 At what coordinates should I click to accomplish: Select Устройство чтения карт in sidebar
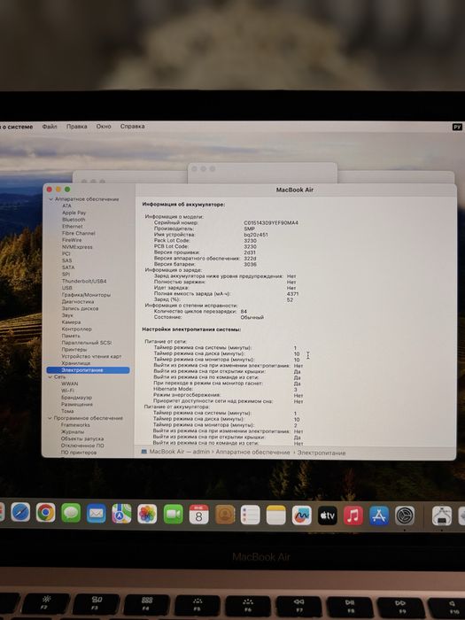(91, 357)
